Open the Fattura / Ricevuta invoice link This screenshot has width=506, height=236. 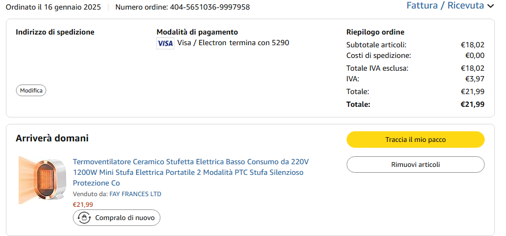(445, 6)
